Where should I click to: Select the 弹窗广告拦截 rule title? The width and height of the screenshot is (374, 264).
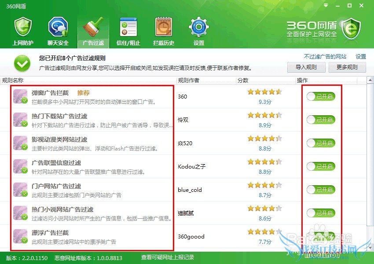pyautogui.click(x=50, y=93)
